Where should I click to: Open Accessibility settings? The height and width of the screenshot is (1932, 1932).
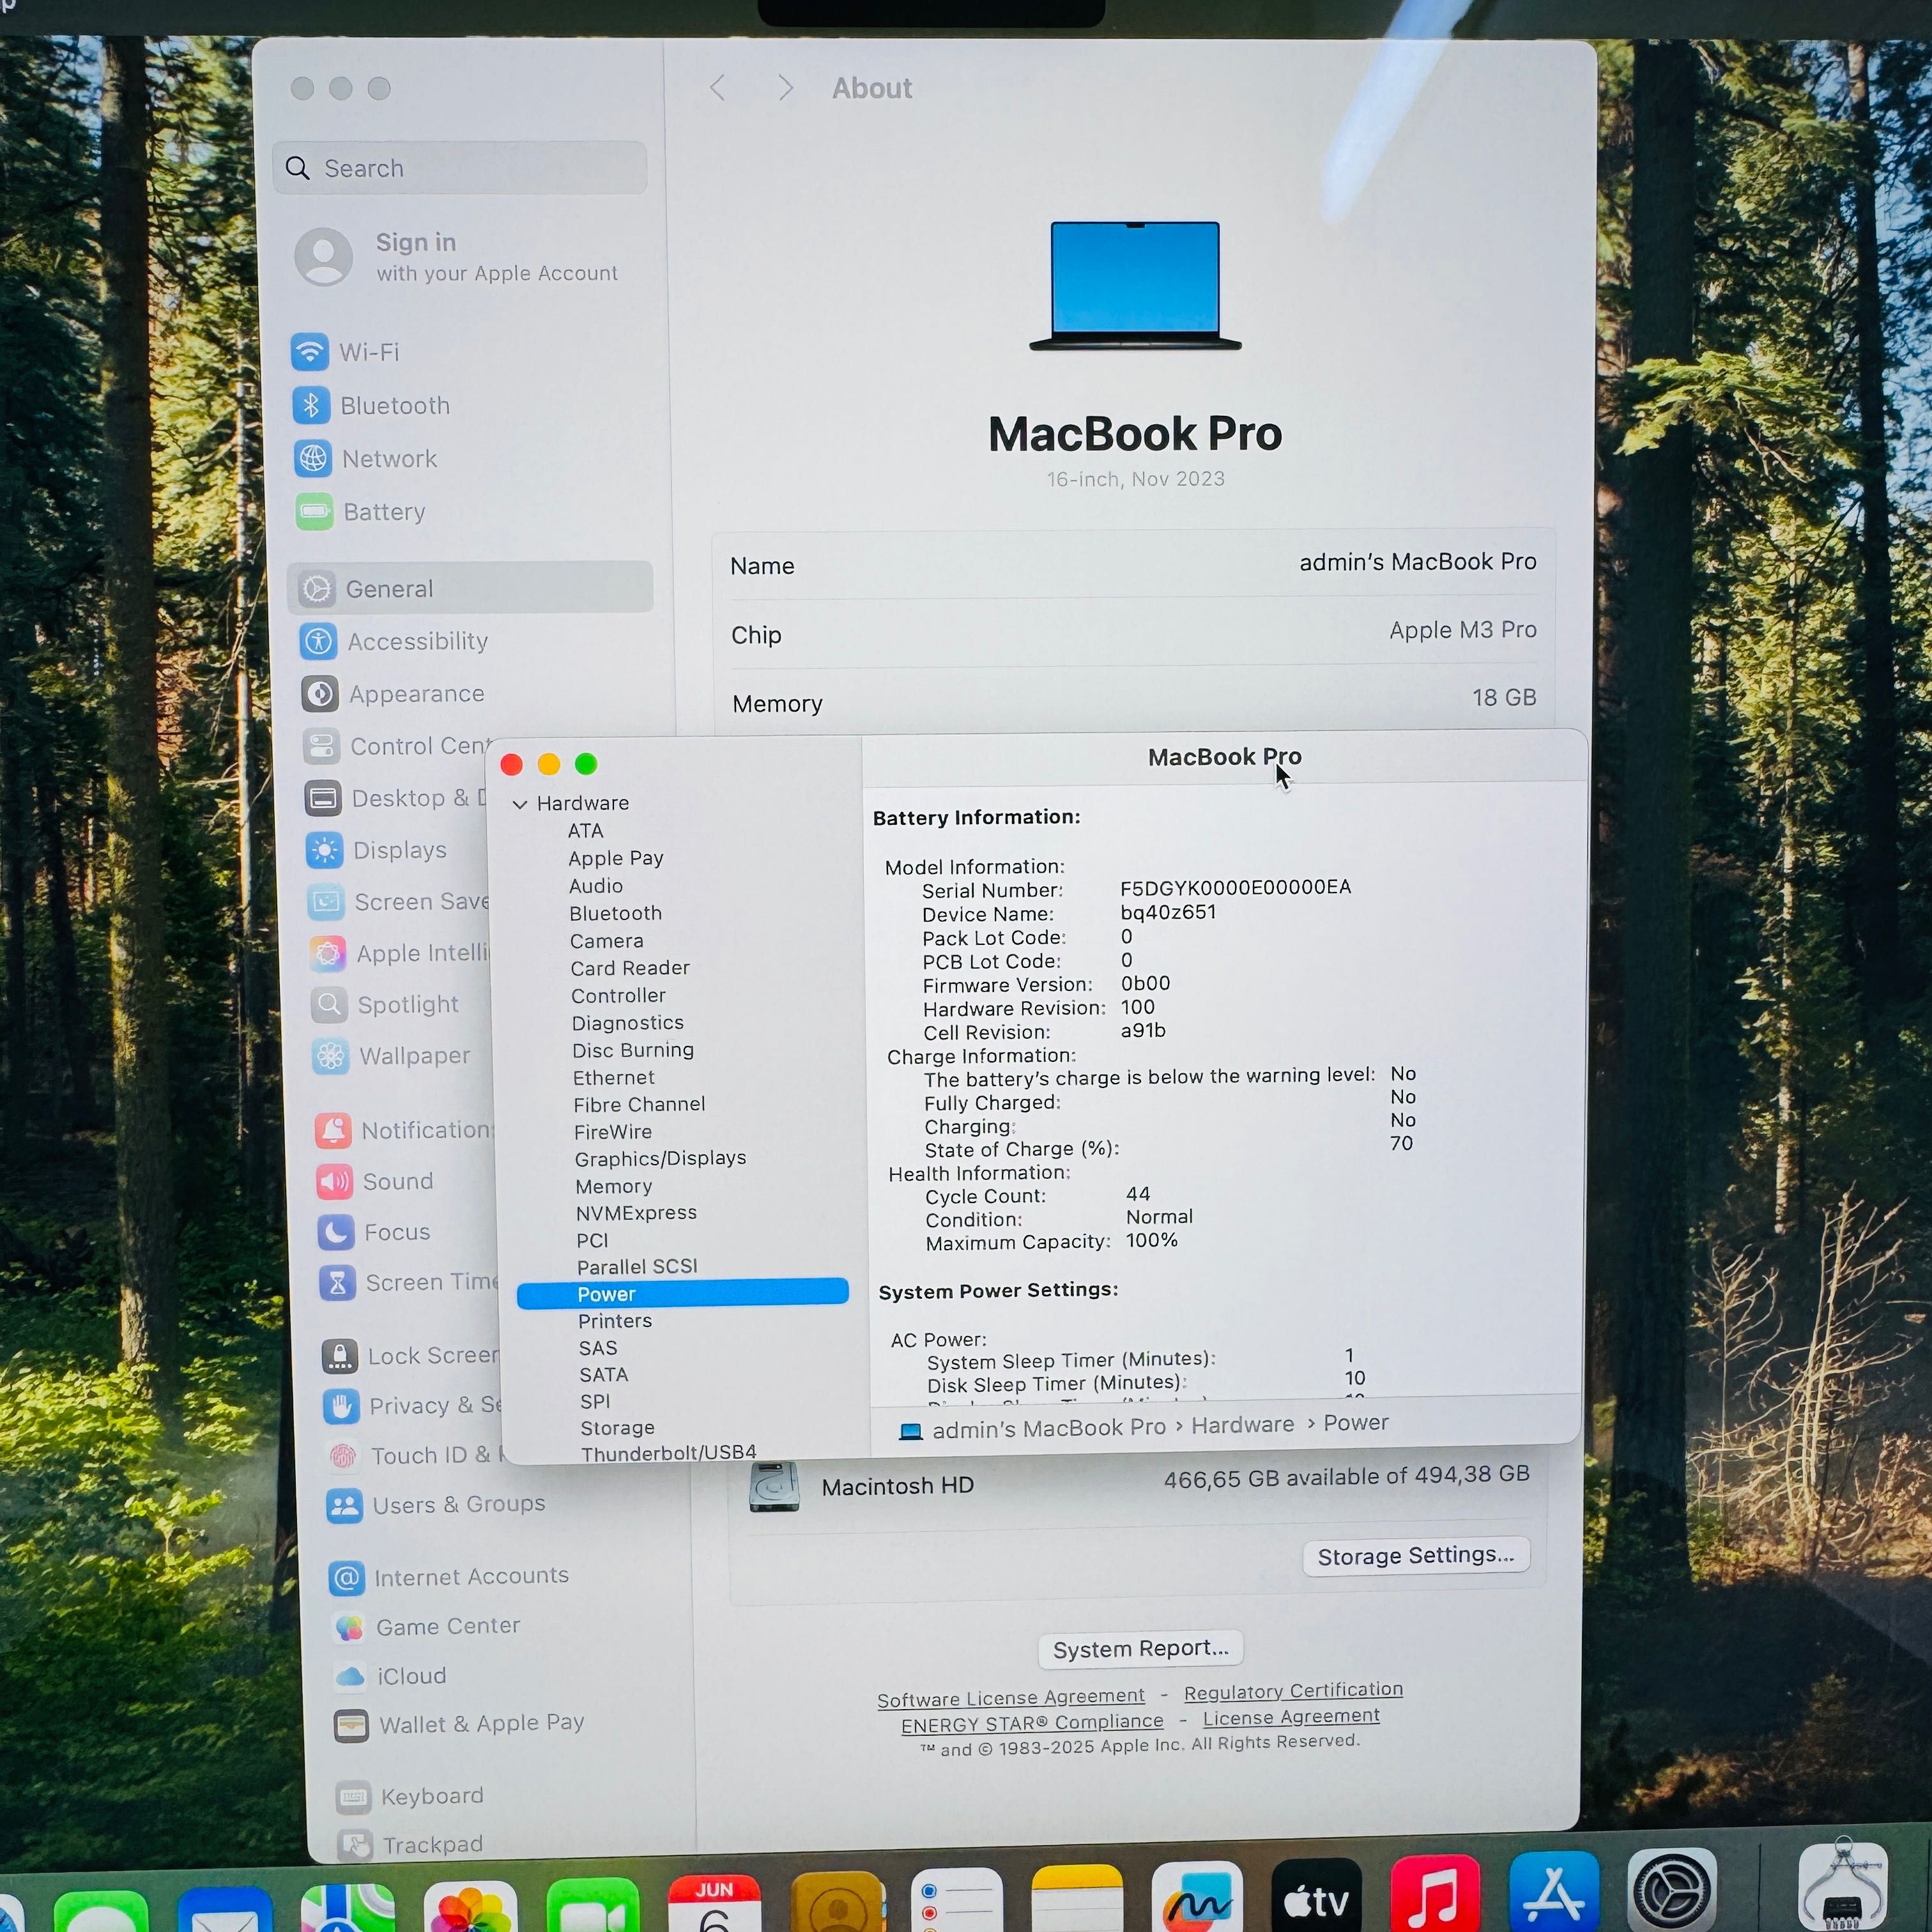tap(394, 641)
